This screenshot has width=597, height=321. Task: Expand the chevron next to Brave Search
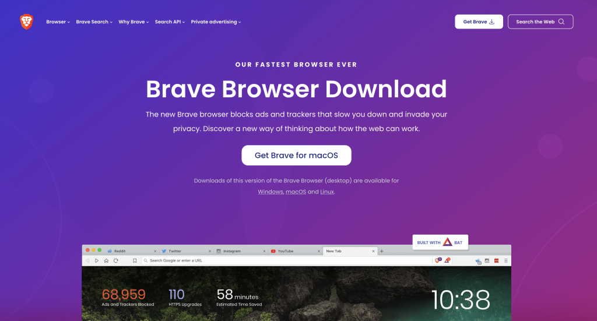click(x=111, y=22)
